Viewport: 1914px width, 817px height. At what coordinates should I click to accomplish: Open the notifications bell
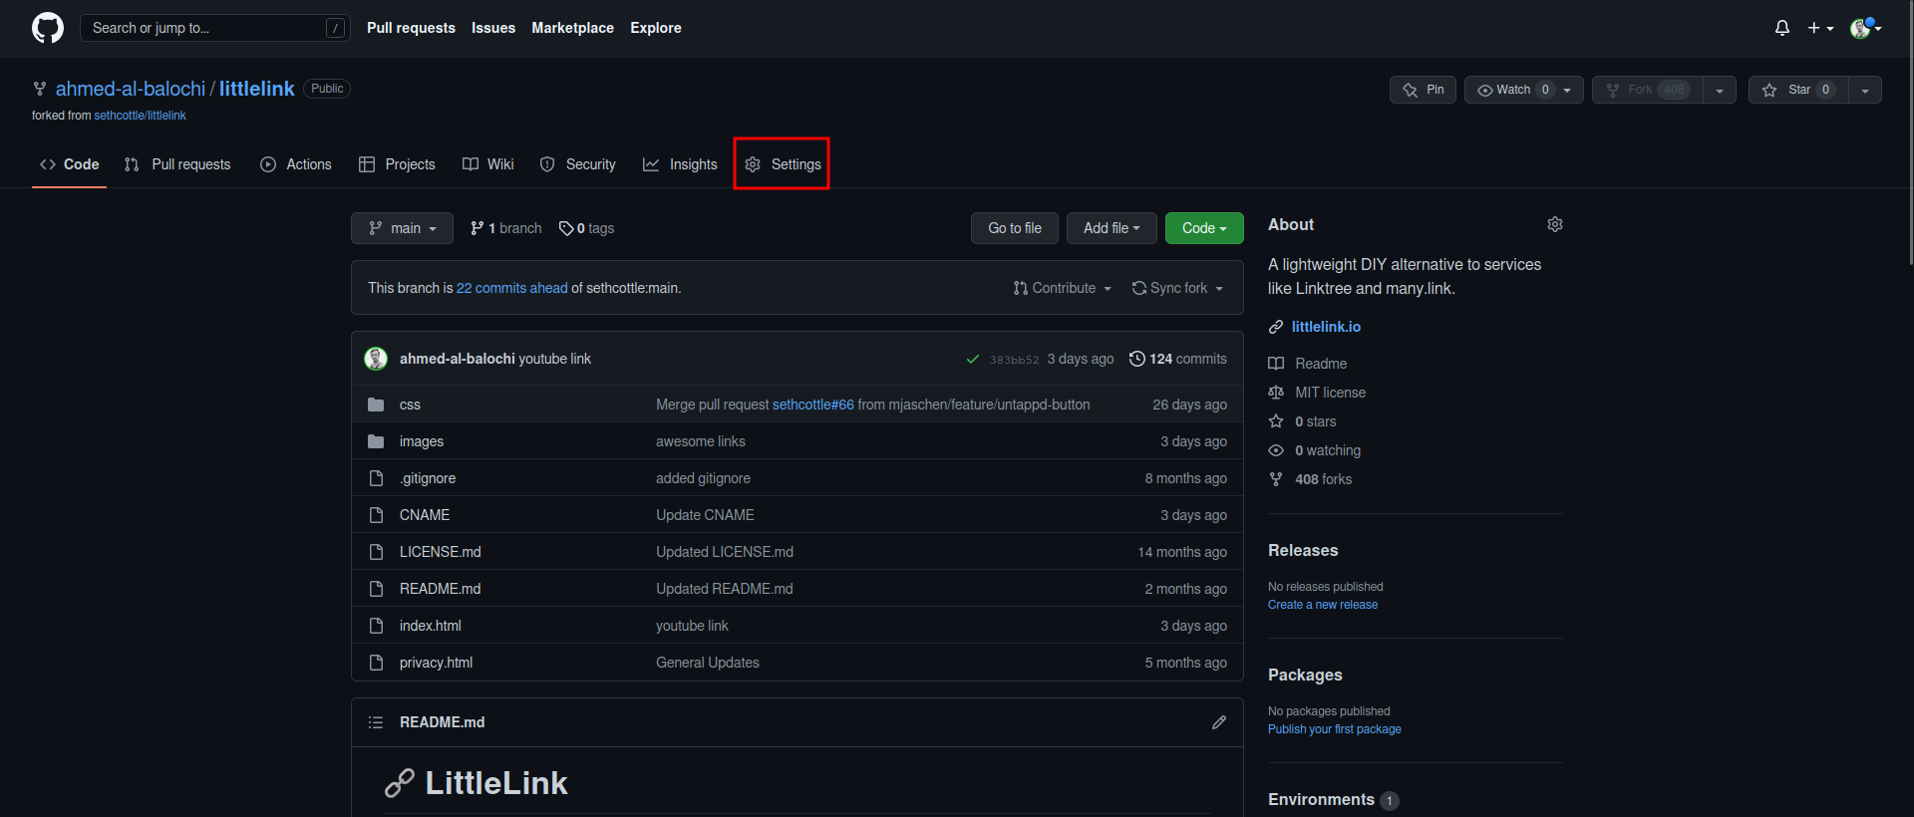tap(1782, 28)
